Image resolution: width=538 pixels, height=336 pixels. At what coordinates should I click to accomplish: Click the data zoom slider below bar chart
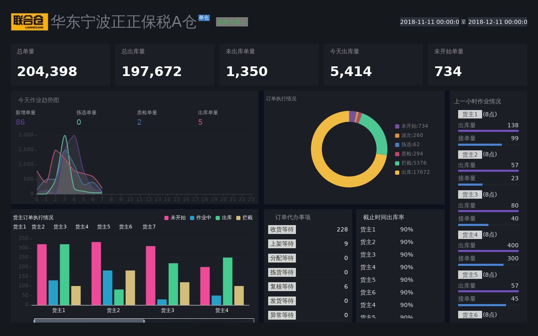tap(144, 320)
